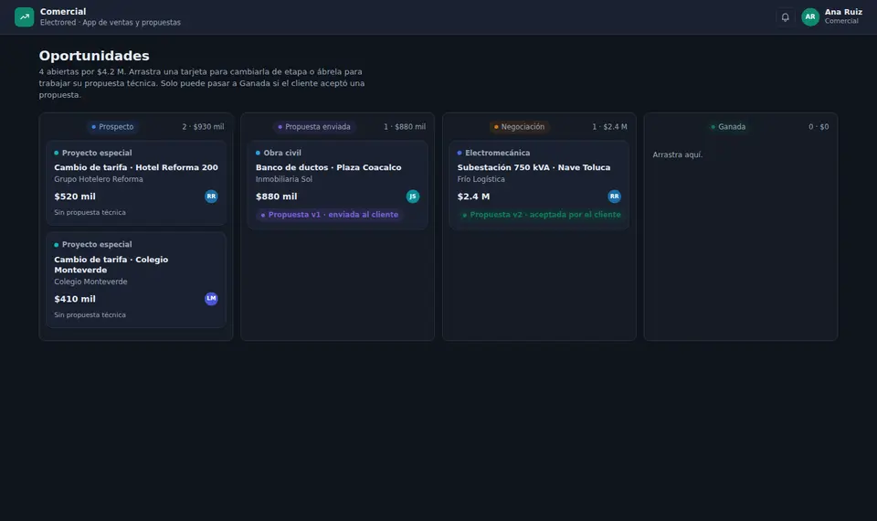877x521 pixels.
Task: Click Negociación total 1 · $2.4 M
Action: tap(609, 127)
